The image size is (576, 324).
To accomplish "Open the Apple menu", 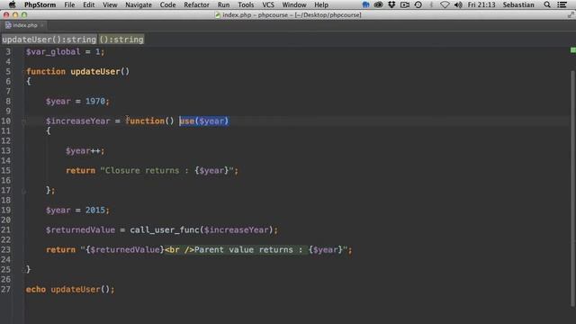I will point(12,4).
